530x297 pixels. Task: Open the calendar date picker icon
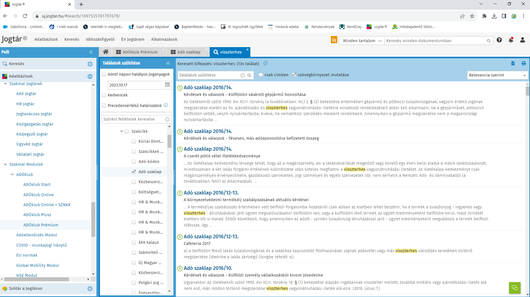(167, 85)
